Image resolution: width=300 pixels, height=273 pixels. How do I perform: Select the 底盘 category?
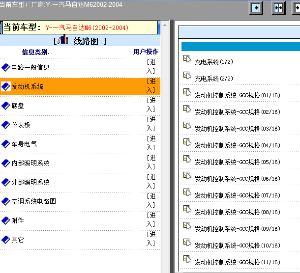18,106
